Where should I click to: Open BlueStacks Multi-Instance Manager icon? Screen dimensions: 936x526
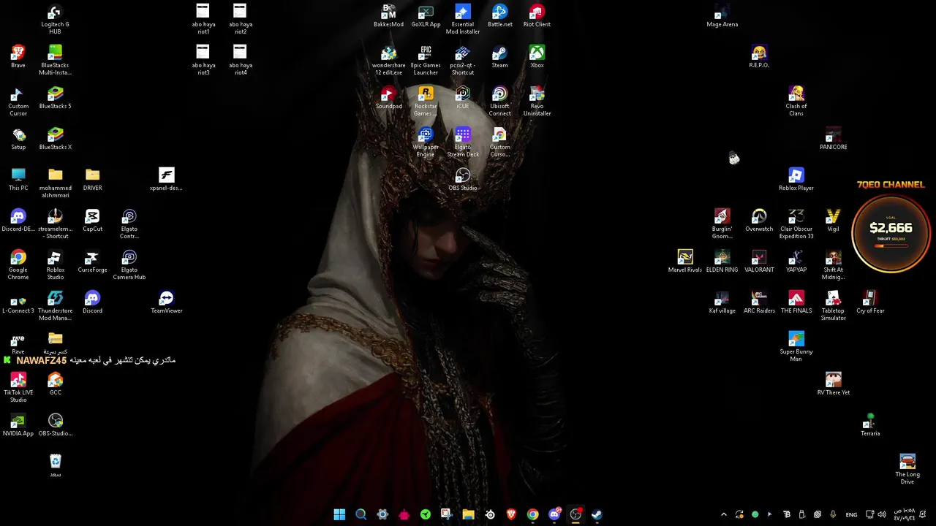click(x=55, y=61)
